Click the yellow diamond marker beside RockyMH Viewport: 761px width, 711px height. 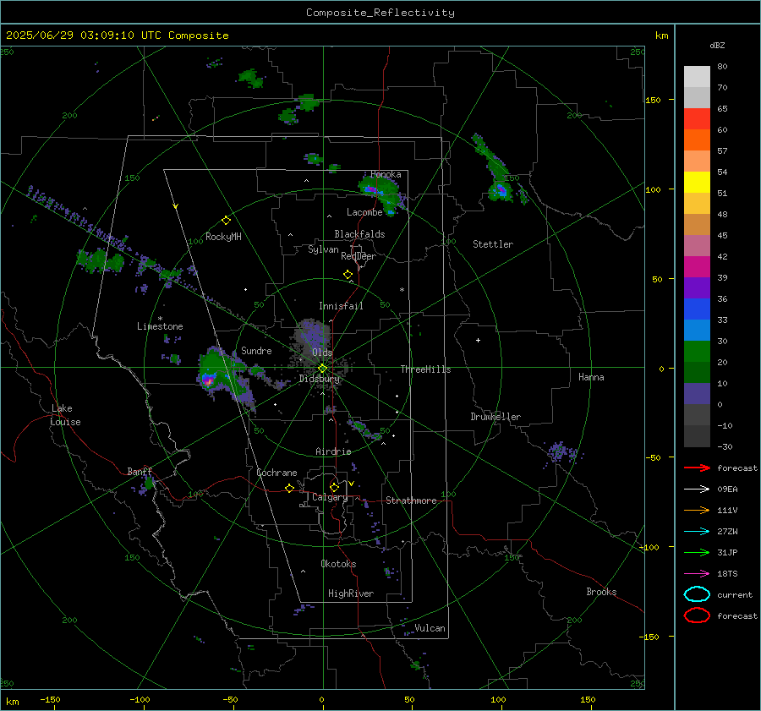[x=226, y=221]
